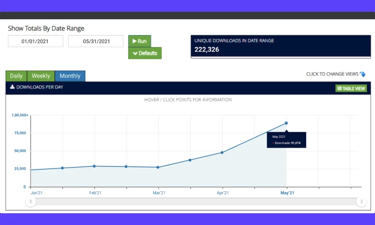The width and height of the screenshot is (375, 225).
Task: Select the Apr'21 data point on chart
Action: tap(222, 152)
